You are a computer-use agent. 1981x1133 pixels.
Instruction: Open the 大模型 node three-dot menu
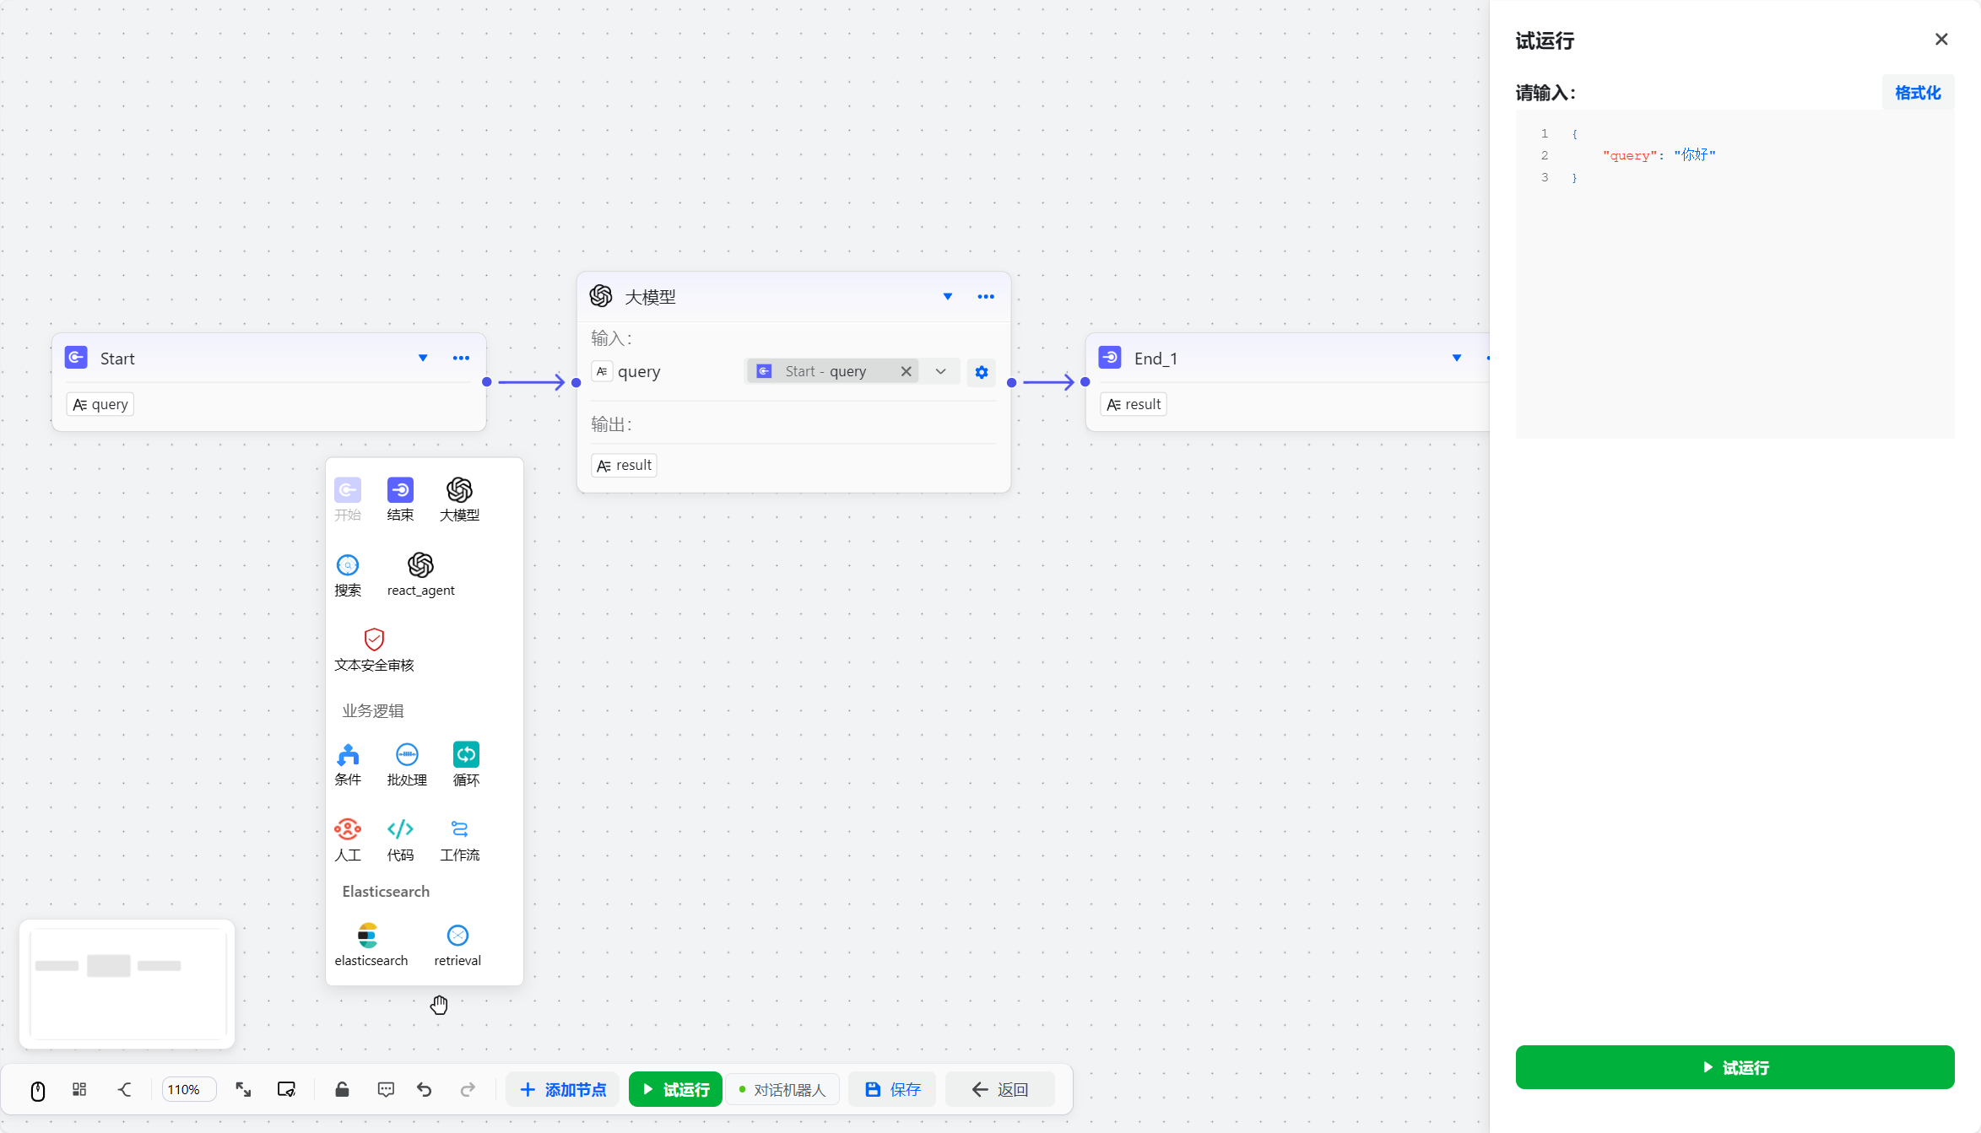click(985, 297)
